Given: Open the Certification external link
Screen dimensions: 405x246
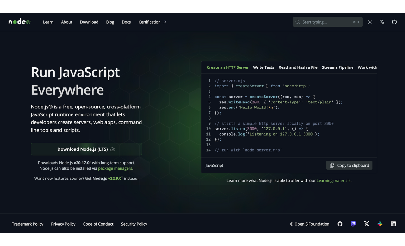Looking at the screenshot, I should click(152, 22).
